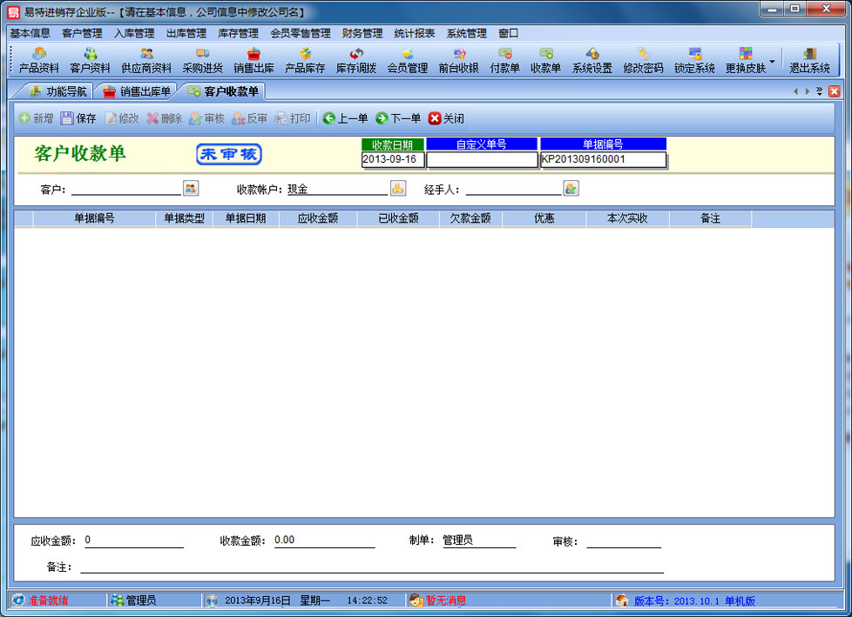852x617 pixels.
Task: Focus the 收款金额 field showing 0.00
Action: (324, 540)
